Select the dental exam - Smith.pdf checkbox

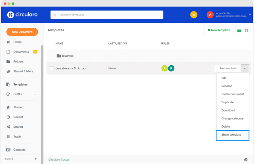click(x=52, y=68)
